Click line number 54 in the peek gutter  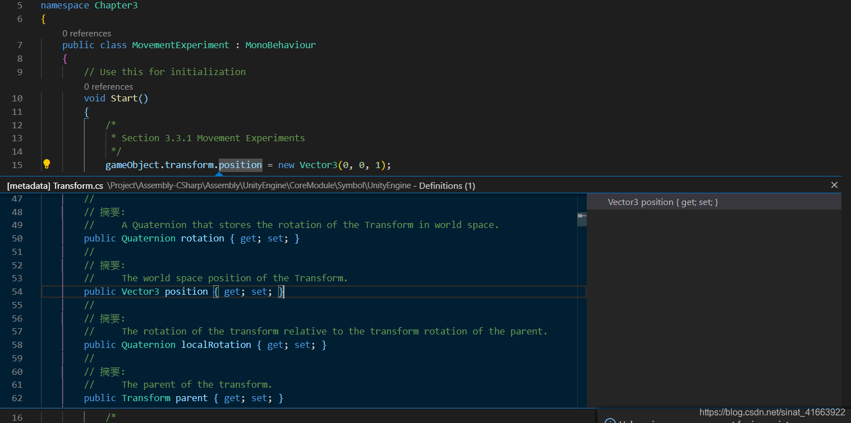point(17,291)
